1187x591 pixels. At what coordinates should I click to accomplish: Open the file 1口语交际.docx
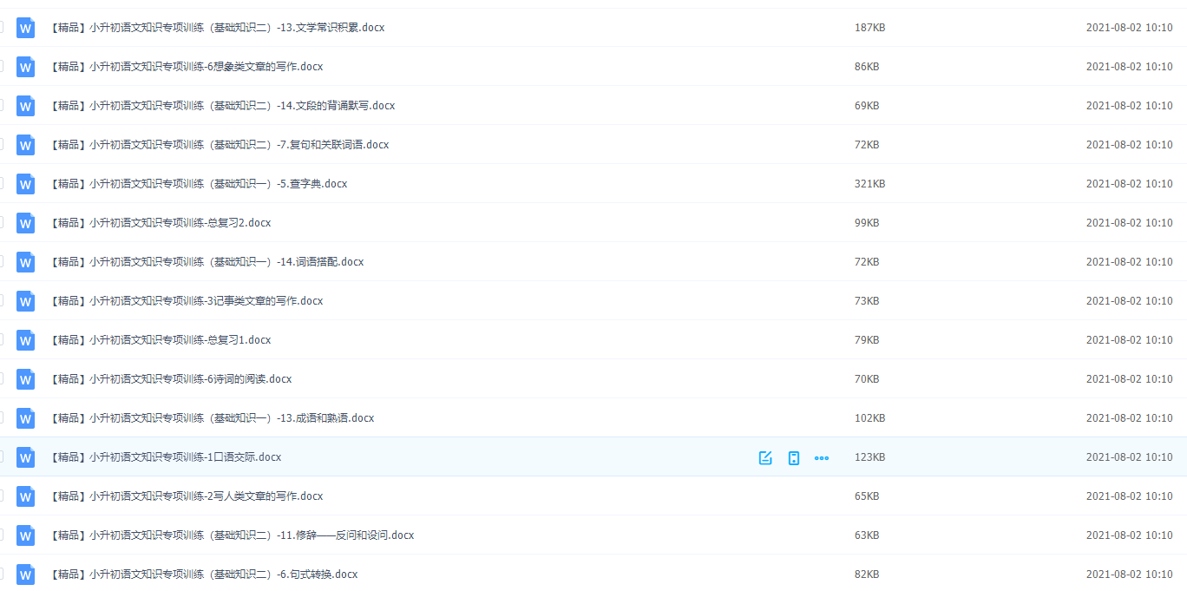[x=166, y=457]
